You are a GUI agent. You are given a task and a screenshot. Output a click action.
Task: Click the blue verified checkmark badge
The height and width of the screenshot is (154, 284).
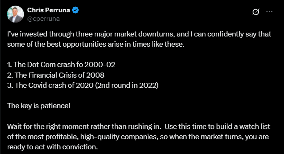tap(75, 10)
